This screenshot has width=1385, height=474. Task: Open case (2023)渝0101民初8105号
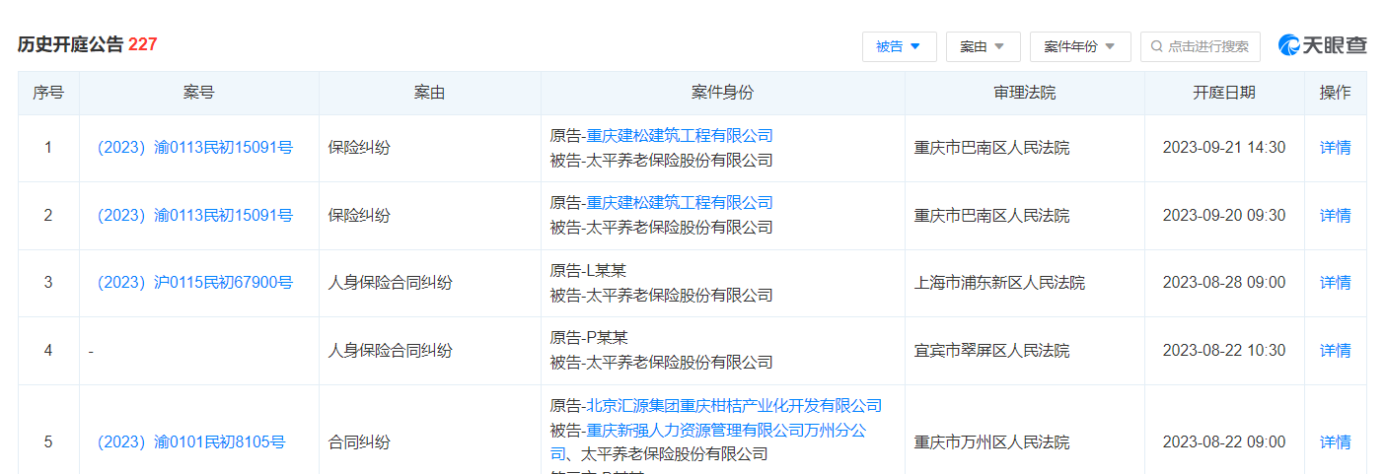(x=190, y=442)
